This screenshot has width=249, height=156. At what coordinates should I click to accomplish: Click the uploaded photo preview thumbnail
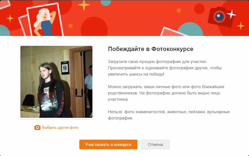(56, 82)
